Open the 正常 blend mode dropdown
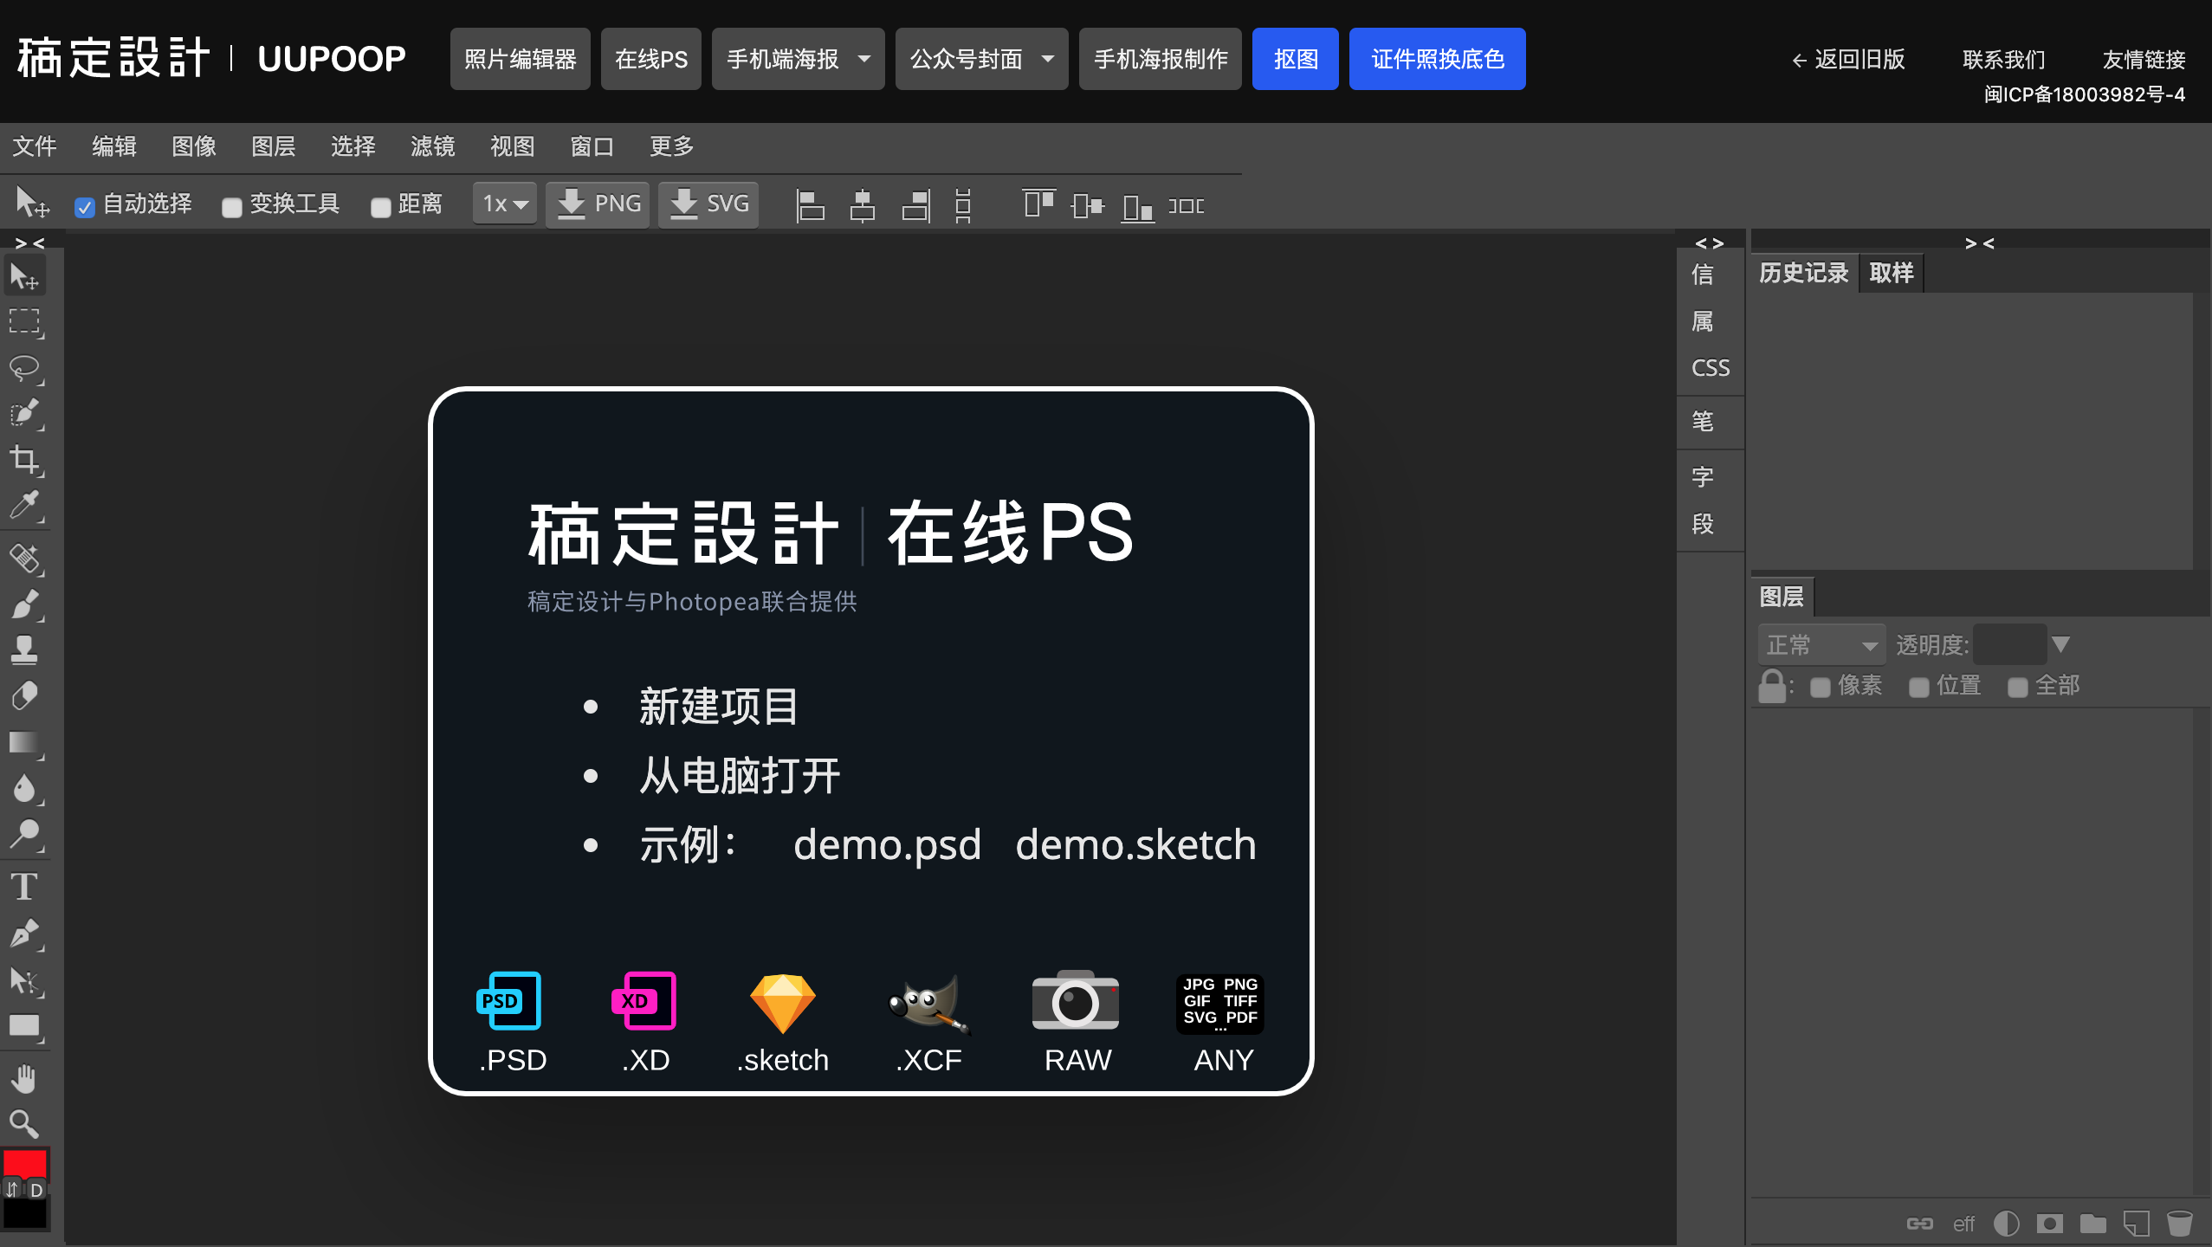 [1821, 645]
